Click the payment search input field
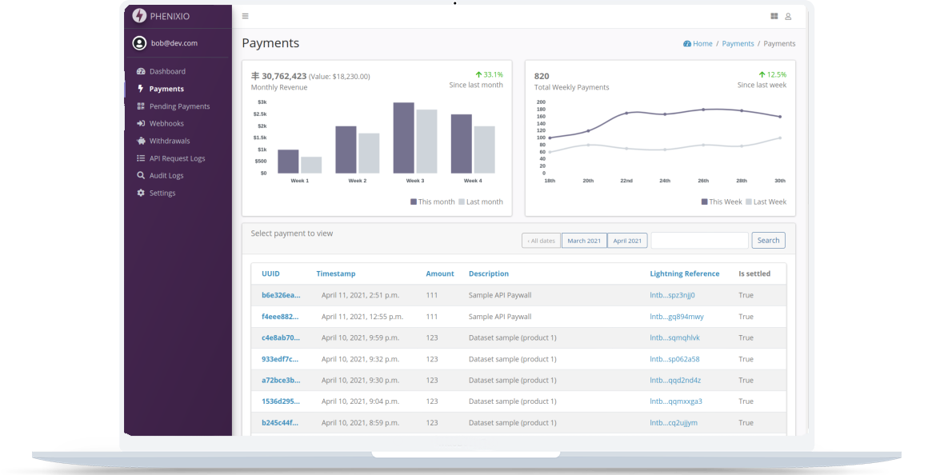 point(699,240)
